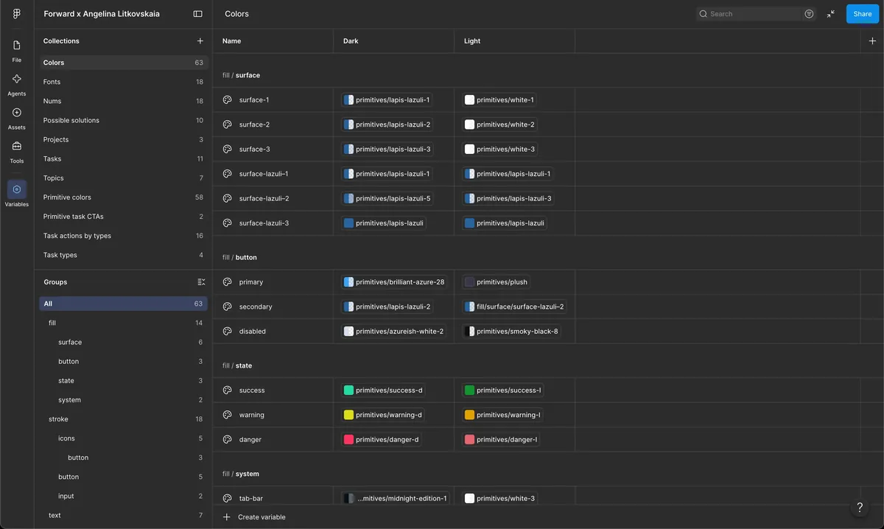Viewport: 884px width, 529px height.
Task: Select the Colors collection
Action: pyautogui.click(x=124, y=63)
